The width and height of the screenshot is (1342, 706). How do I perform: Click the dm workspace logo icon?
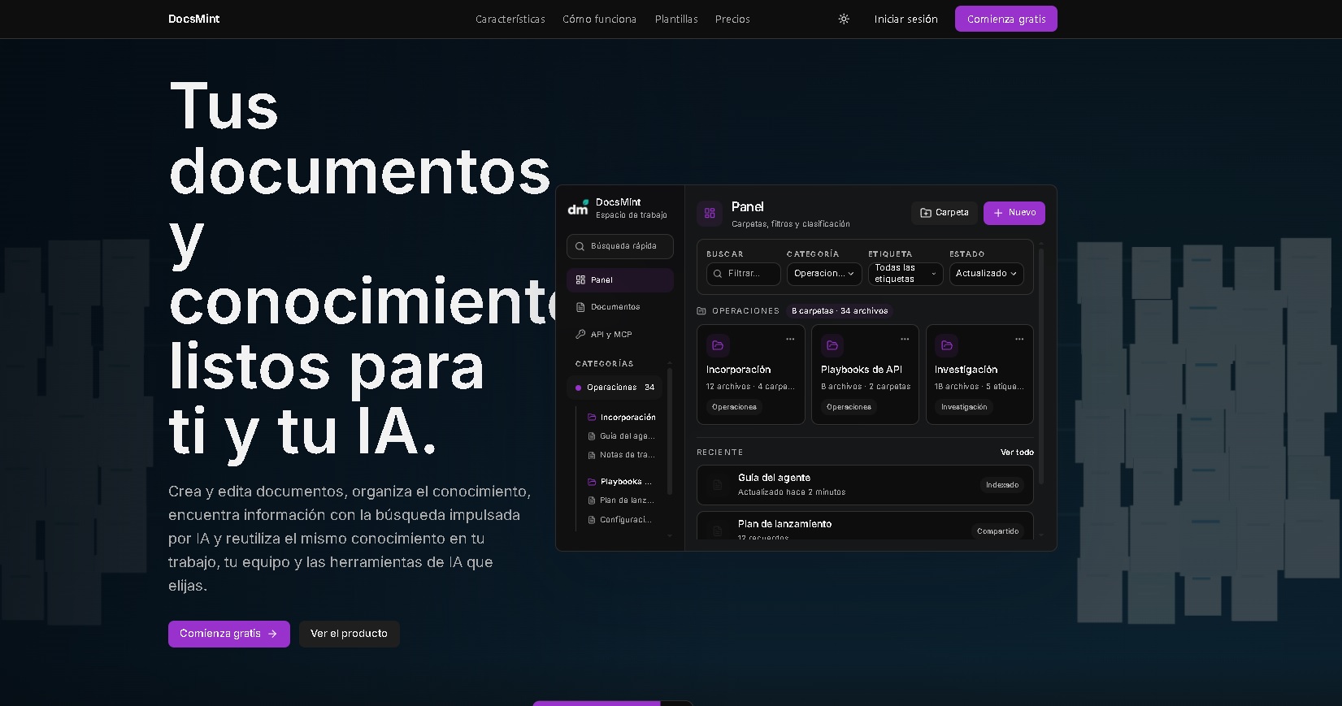(578, 208)
